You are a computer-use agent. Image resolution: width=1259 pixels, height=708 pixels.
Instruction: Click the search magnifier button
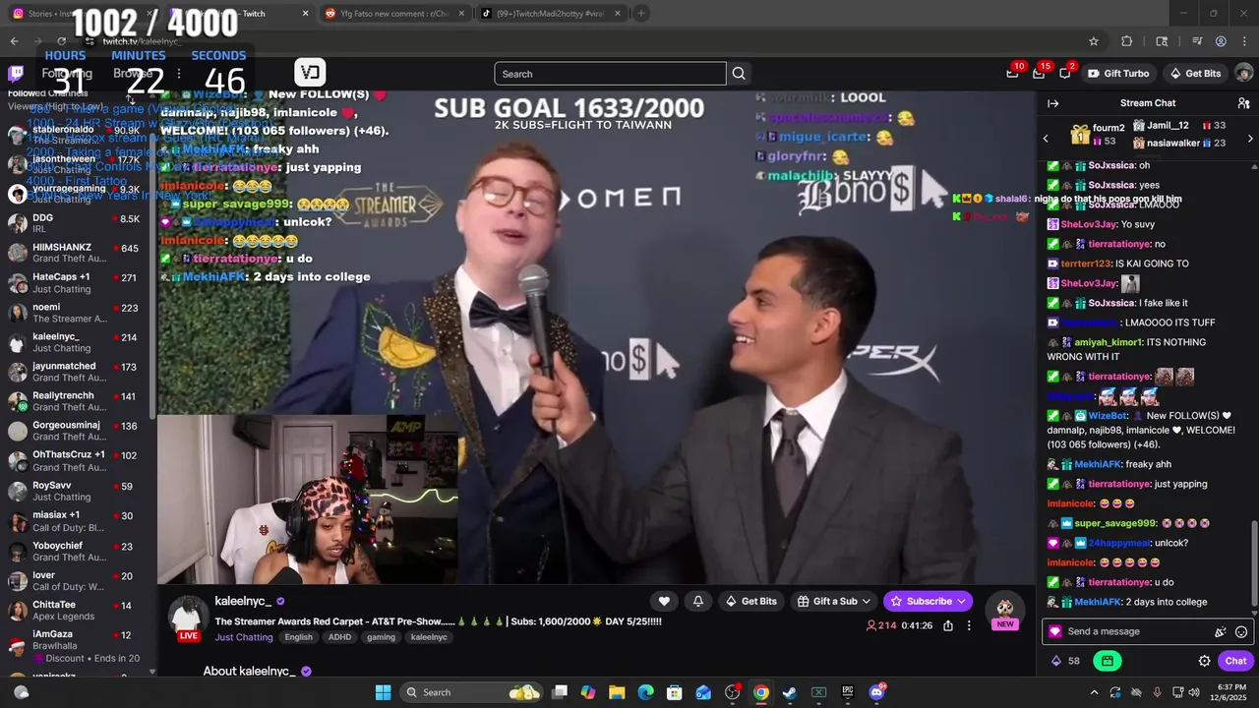coord(739,74)
